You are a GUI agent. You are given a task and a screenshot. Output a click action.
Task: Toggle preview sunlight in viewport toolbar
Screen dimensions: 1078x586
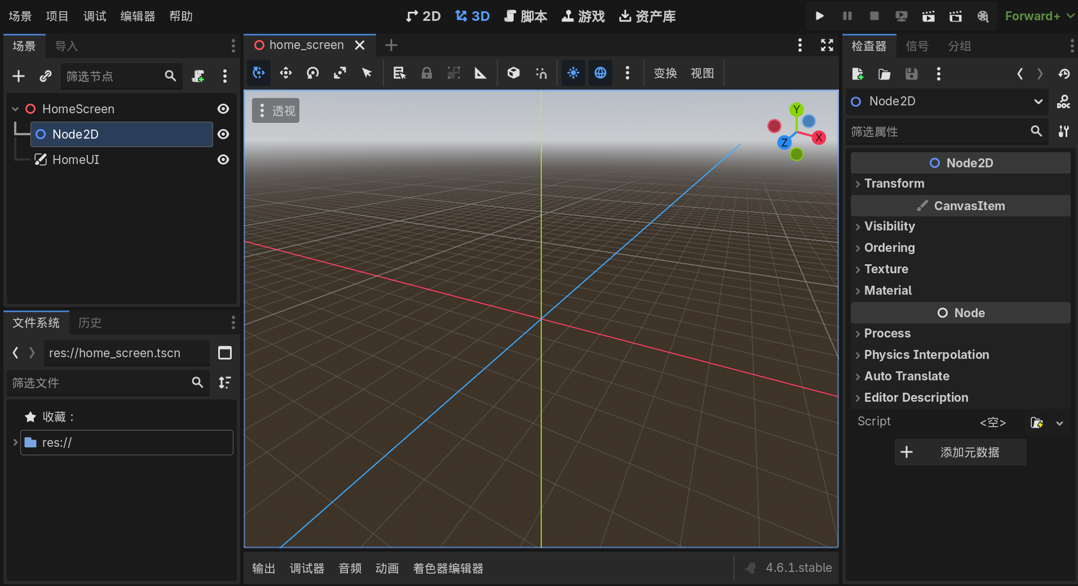[x=573, y=73]
